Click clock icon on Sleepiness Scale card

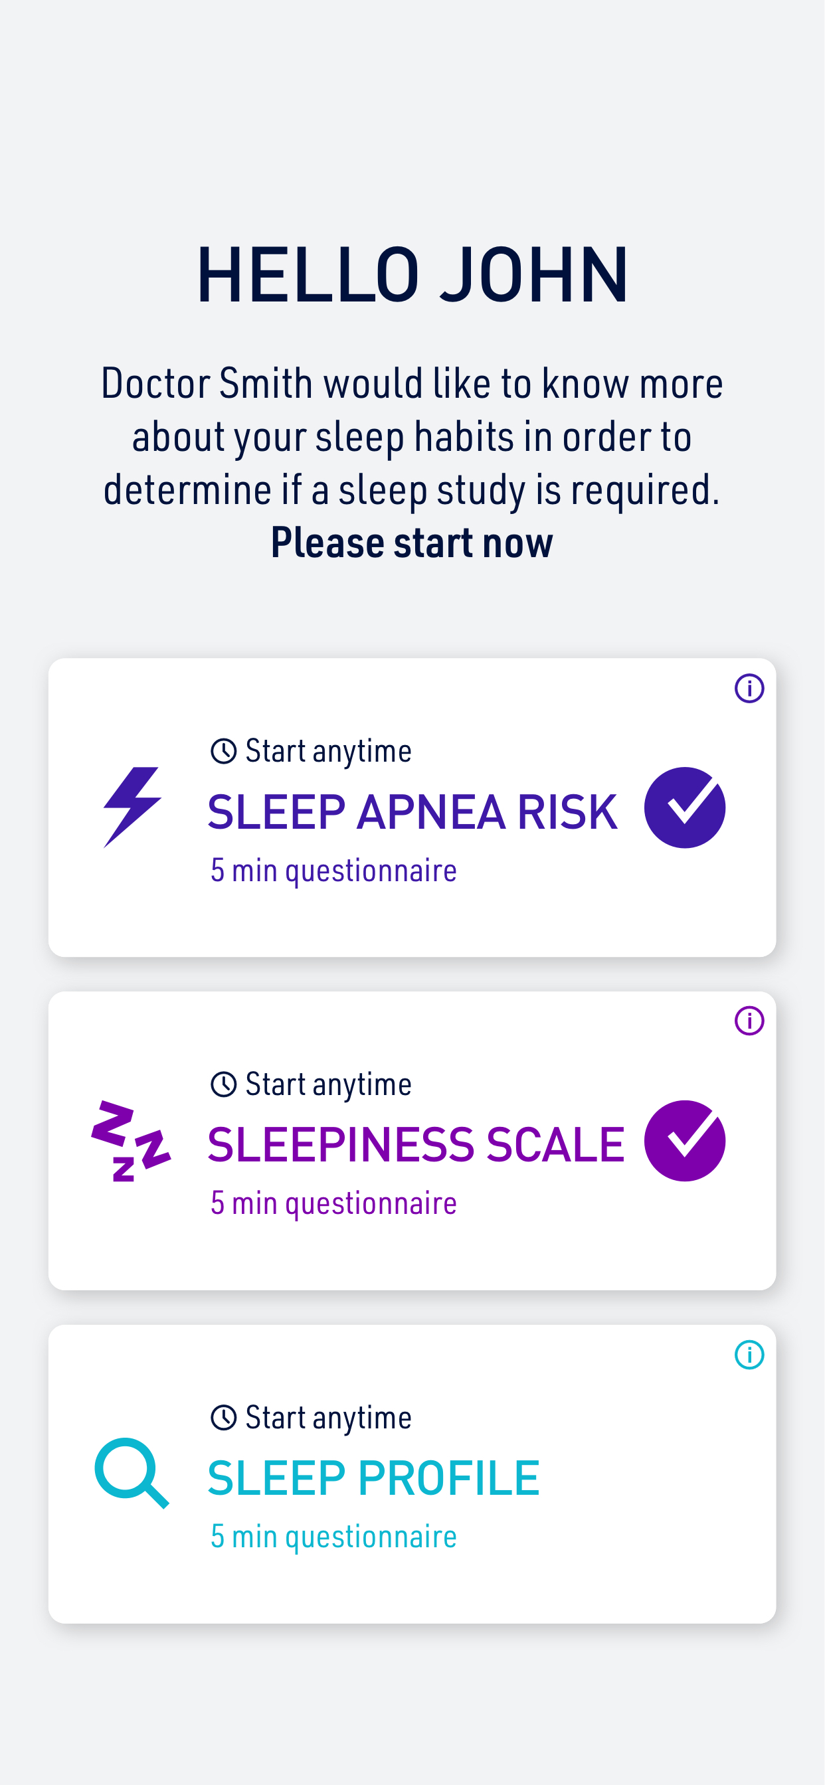223,1084
